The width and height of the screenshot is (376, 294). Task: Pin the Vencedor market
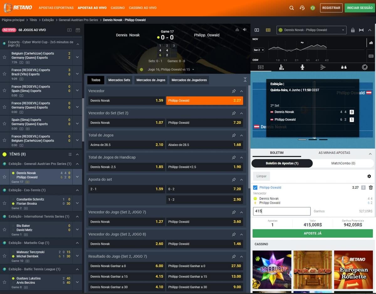point(234,91)
